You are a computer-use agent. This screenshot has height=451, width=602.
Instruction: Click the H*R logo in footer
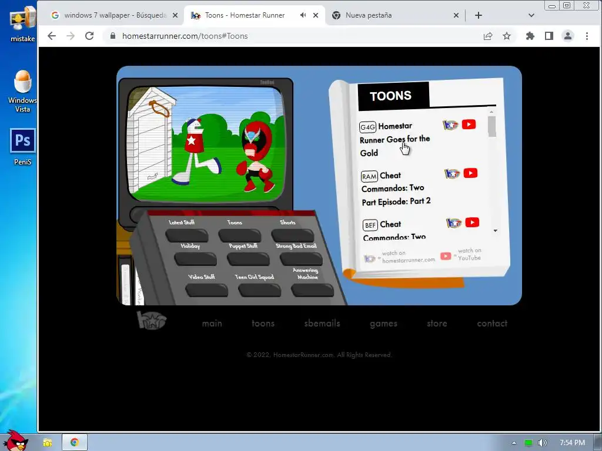151,320
